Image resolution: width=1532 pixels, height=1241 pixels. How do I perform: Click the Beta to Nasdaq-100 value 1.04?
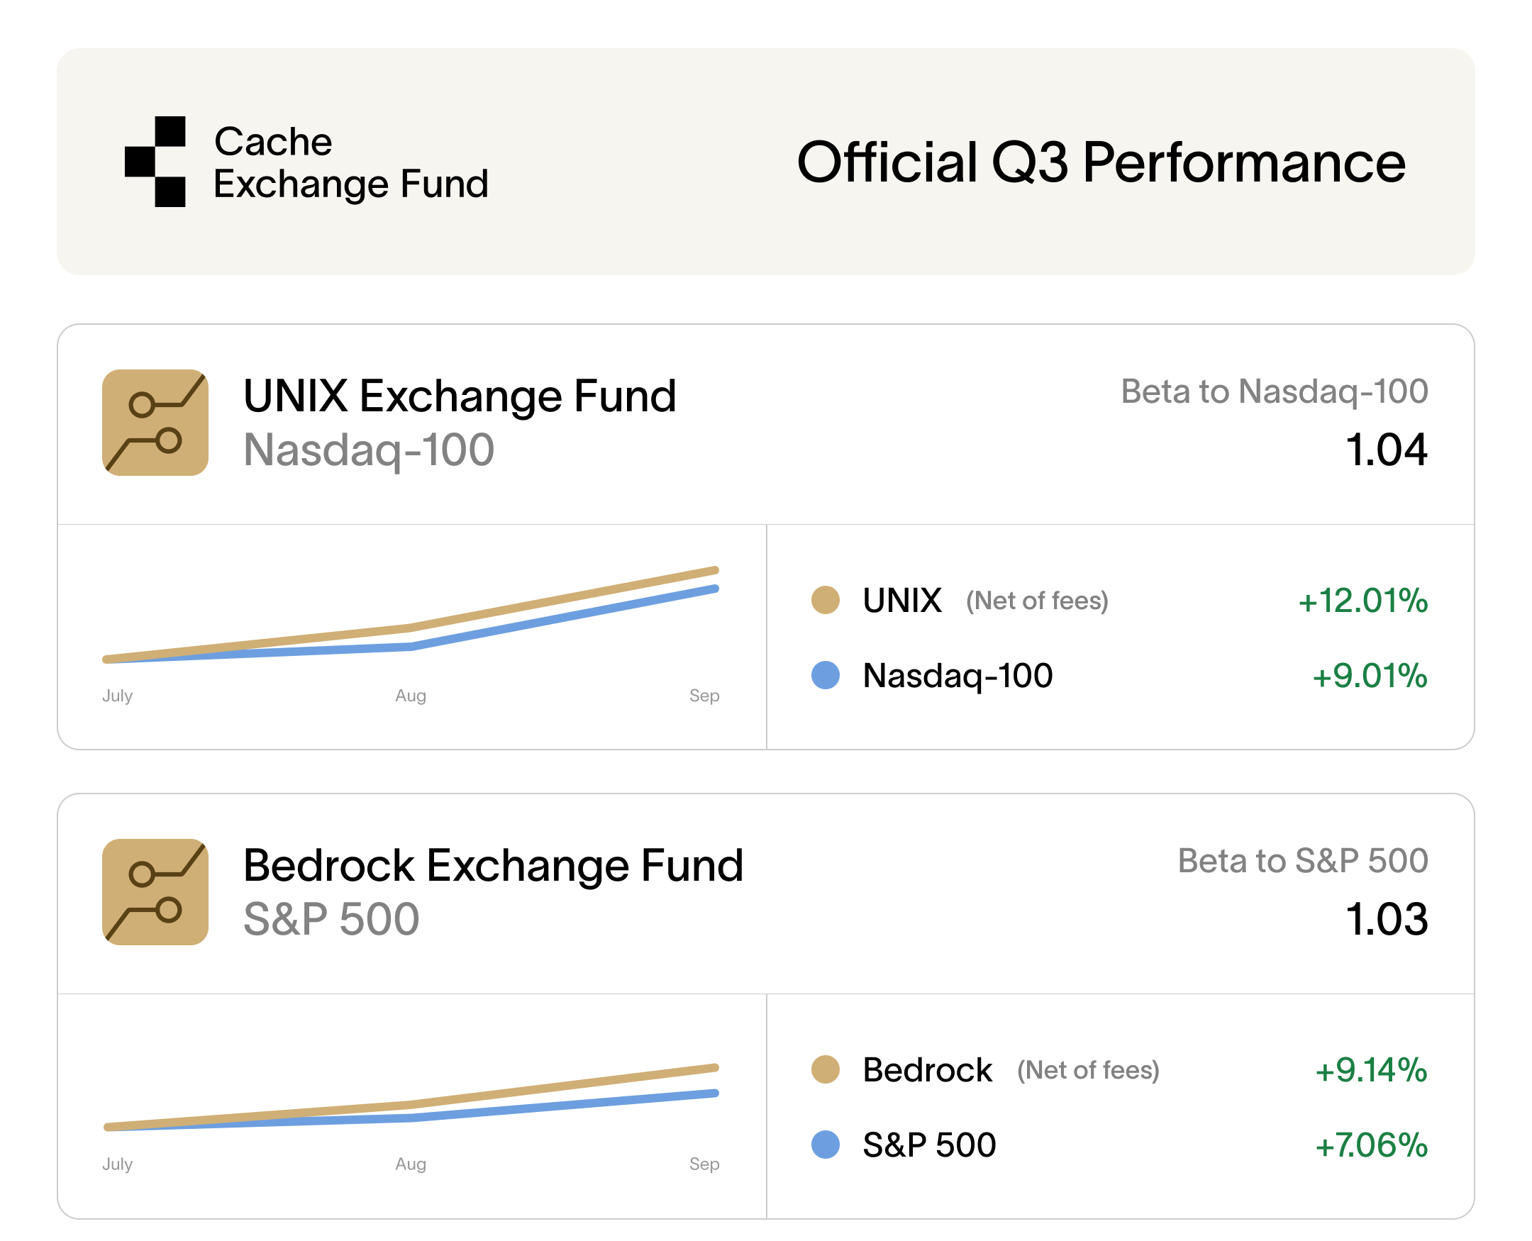tap(1385, 450)
